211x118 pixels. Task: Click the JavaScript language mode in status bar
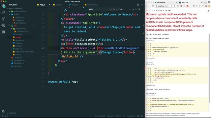click(131, 116)
